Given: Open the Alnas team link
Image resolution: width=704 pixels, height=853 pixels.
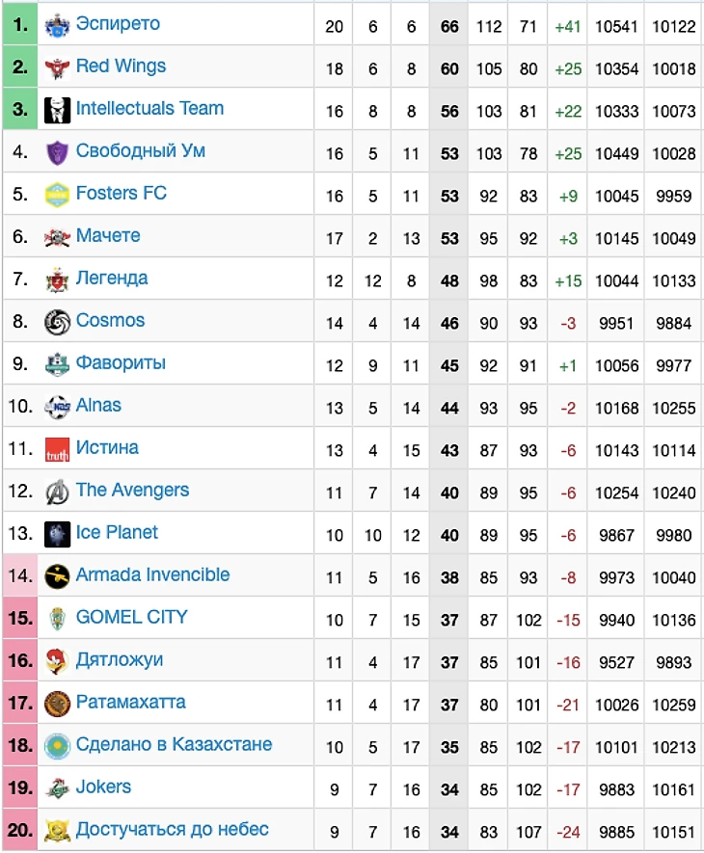Looking at the screenshot, I should coord(98,406).
